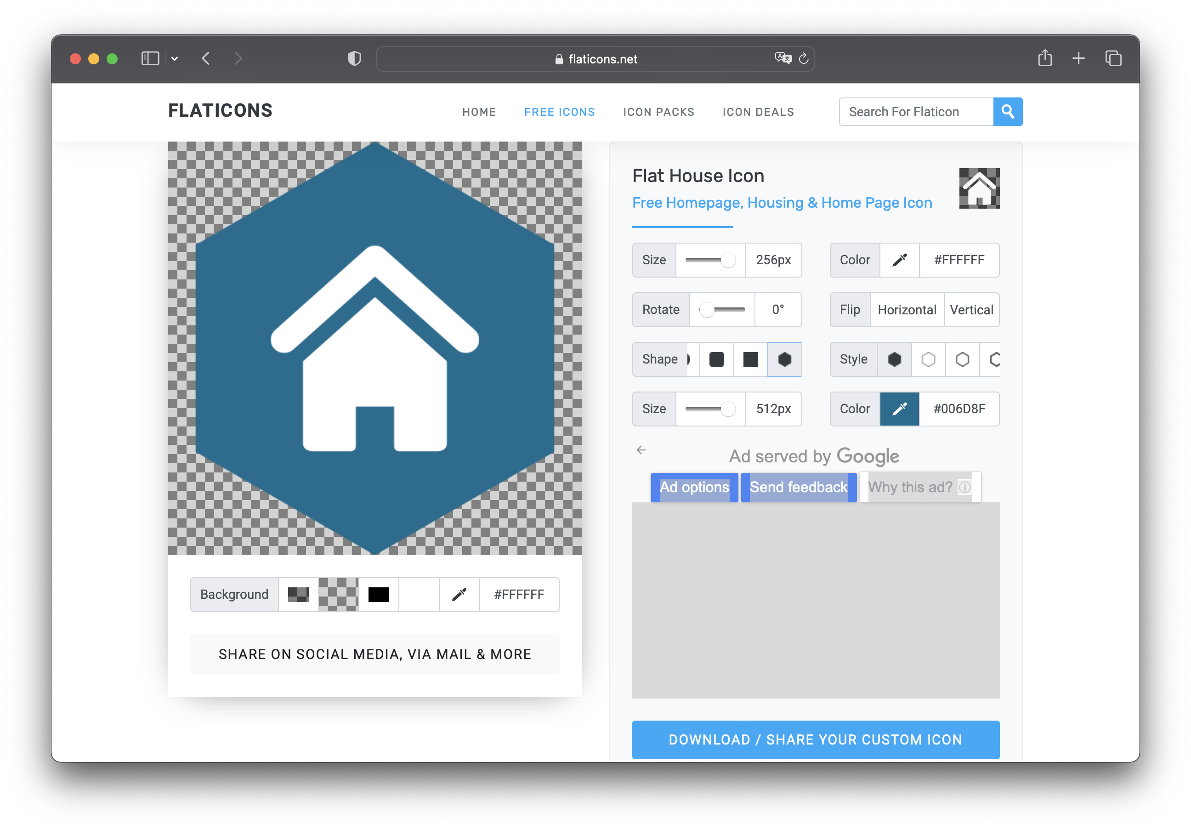Click the icon color #FFFFFF hex field

[x=959, y=260]
